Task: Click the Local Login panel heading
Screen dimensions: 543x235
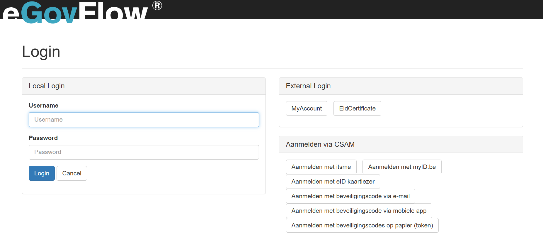Action: click(x=47, y=86)
